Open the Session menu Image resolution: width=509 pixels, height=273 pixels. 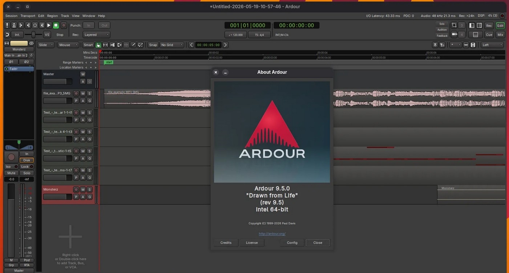coord(11,16)
